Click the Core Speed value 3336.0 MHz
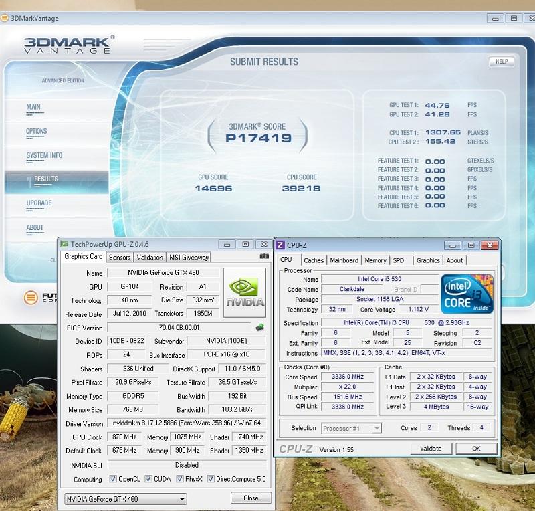535x511 pixels. (x=348, y=377)
